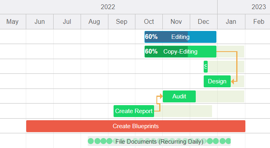Click the Jun month column header

(x=40, y=22)
